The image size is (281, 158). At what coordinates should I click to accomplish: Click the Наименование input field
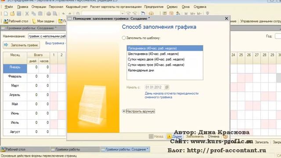coord(47,36)
